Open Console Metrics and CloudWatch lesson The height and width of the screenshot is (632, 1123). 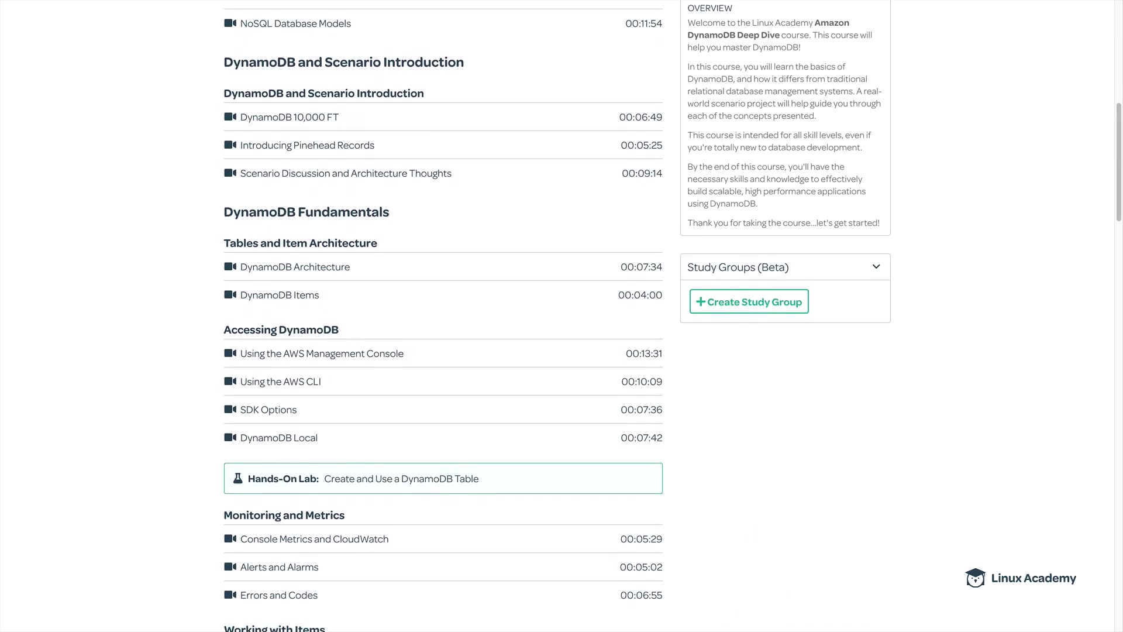point(314,540)
